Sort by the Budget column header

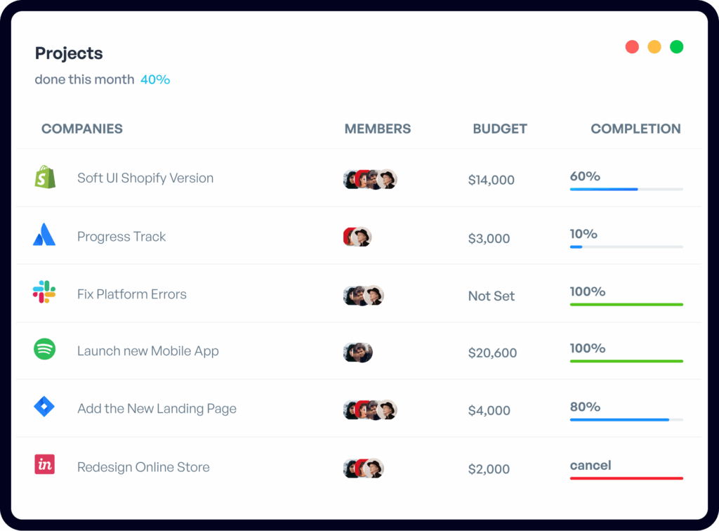point(500,129)
